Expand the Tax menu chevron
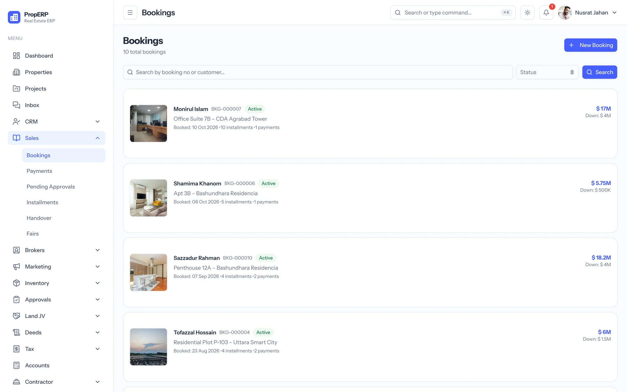This screenshot has height=392, width=627. point(97,349)
